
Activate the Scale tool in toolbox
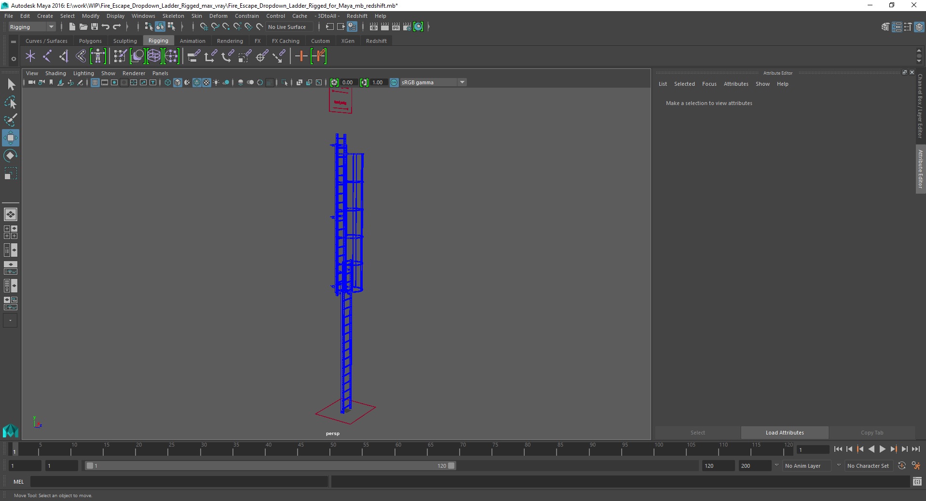[11, 173]
